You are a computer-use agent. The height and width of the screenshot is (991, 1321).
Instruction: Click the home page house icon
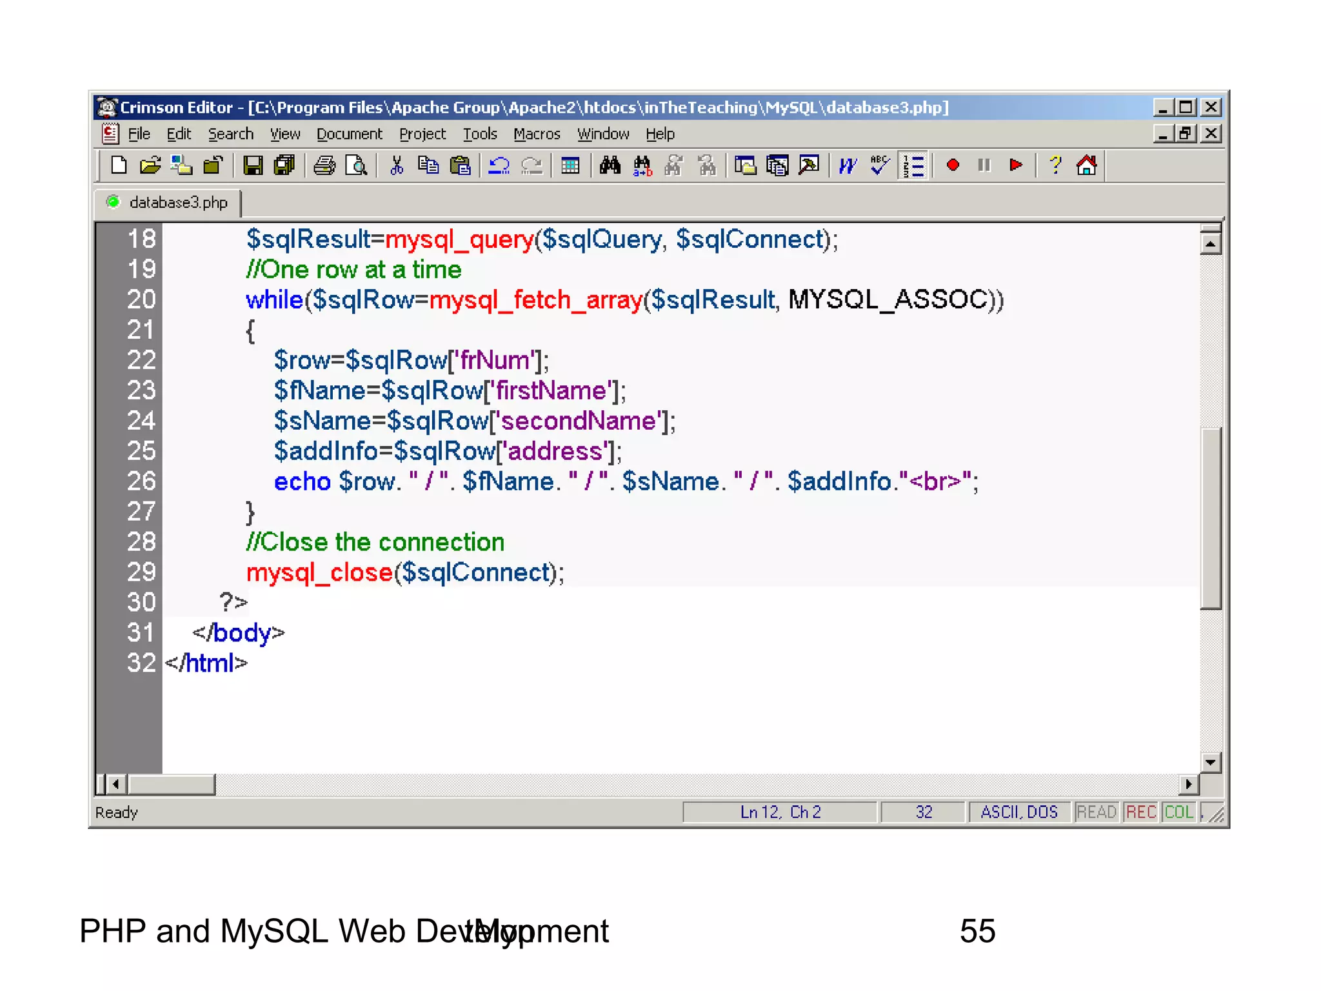1087,166
